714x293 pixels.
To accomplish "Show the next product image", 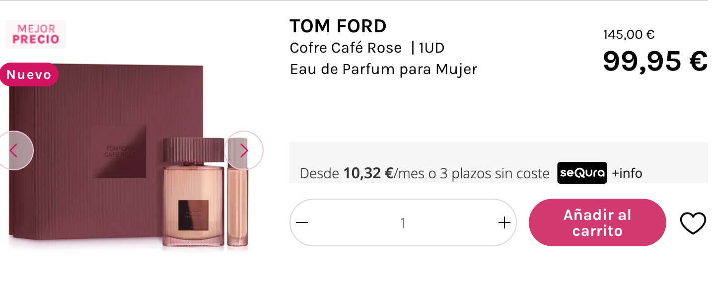I will (243, 150).
